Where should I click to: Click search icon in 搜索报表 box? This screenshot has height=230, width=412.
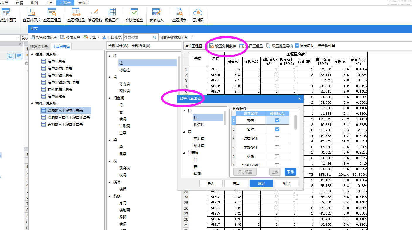154,37
